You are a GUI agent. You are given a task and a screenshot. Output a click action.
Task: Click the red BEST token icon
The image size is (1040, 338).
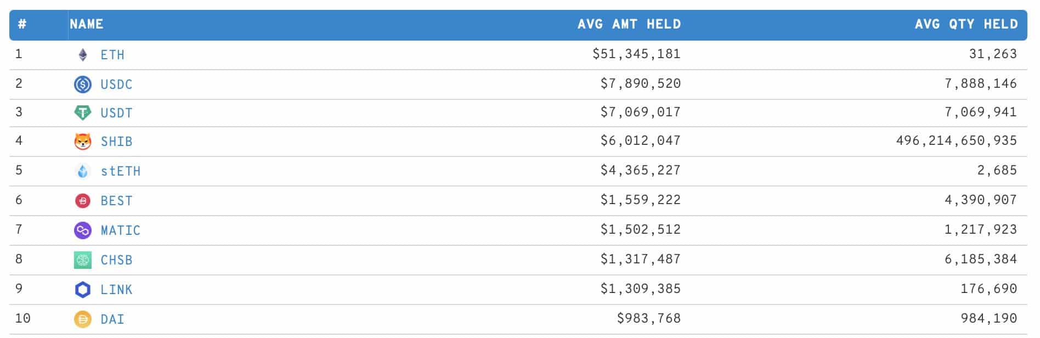tap(83, 201)
